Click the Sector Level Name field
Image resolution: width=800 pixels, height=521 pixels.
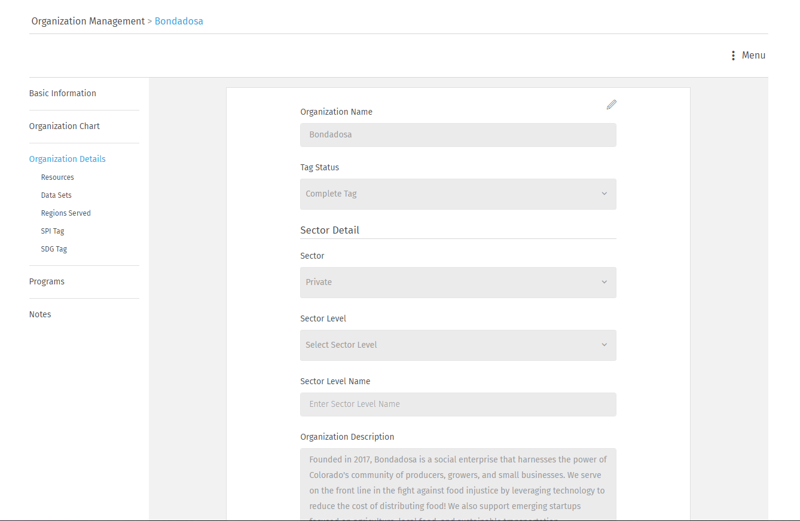458,404
